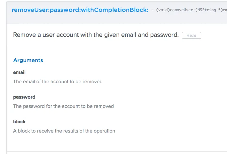Click removeUser: in the monospace signature
227x154 pixels.
[x=182, y=10]
